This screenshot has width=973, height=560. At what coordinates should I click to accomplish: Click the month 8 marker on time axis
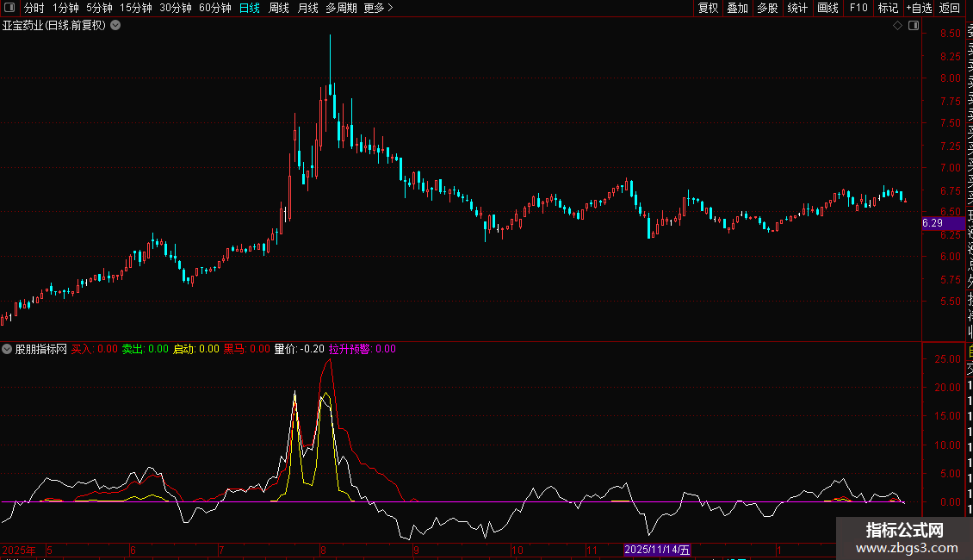(x=323, y=550)
